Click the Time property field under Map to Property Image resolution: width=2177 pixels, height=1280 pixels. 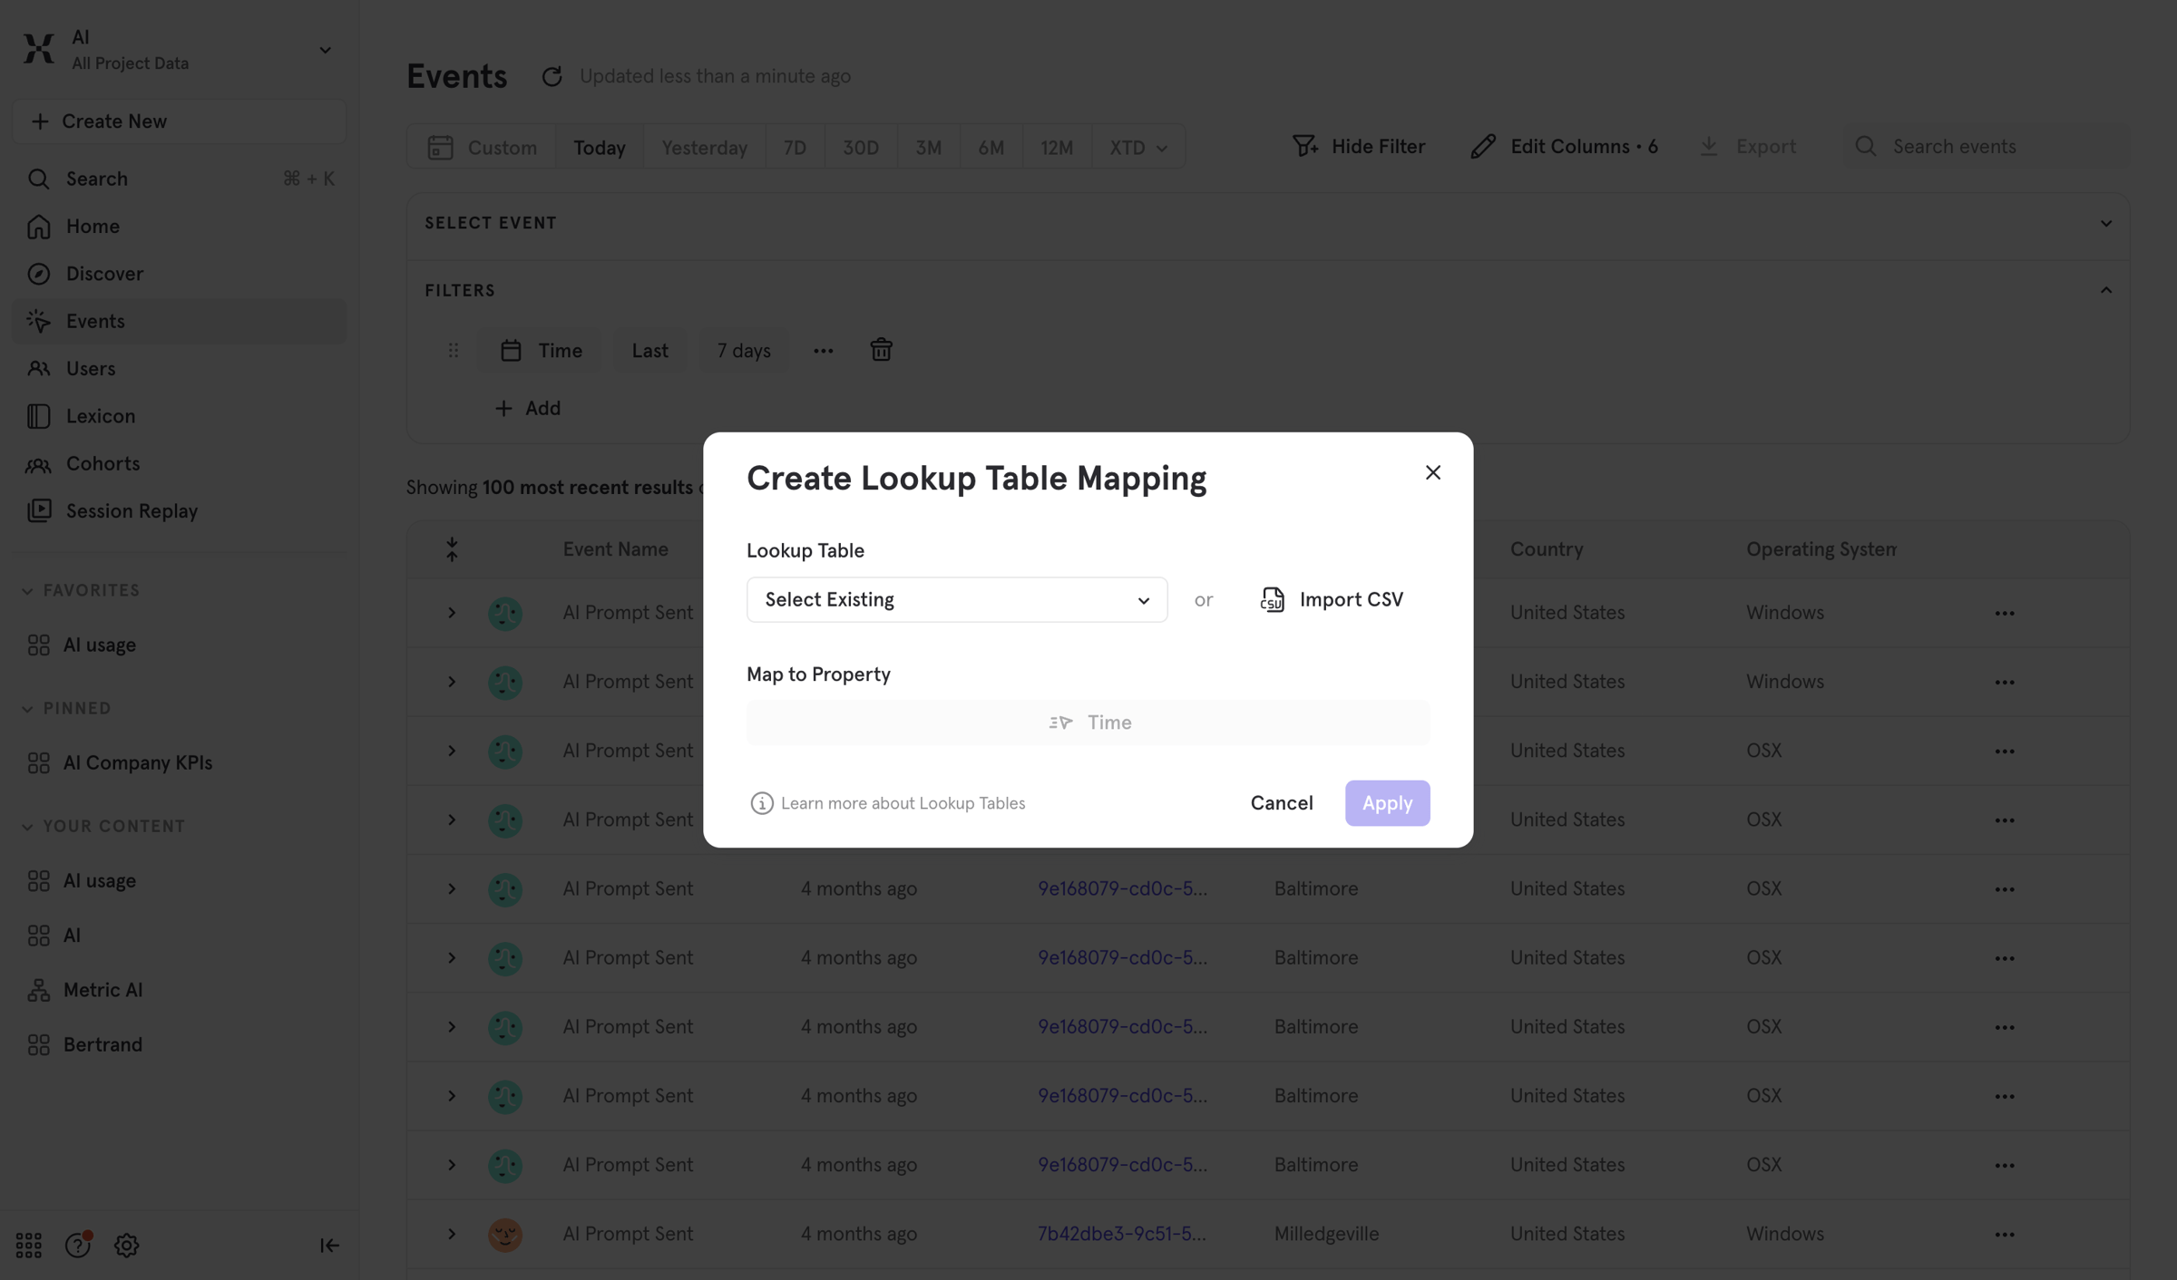pyautogui.click(x=1088, y=722)
